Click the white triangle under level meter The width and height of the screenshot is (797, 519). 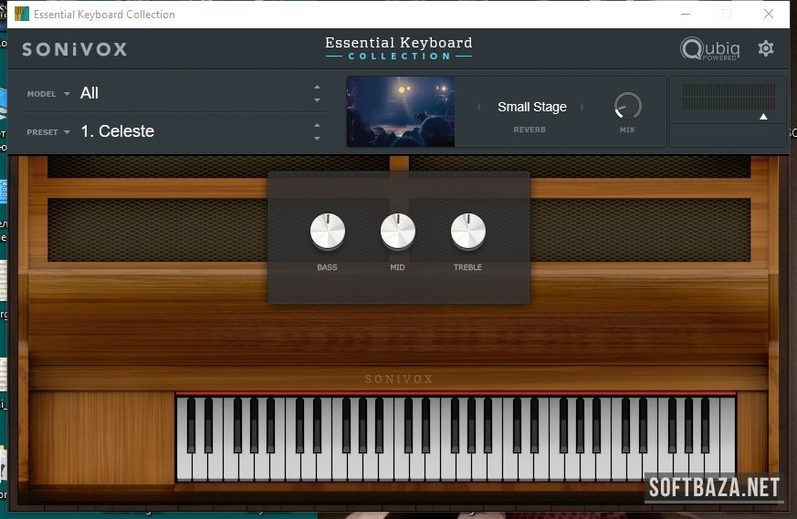pos(763,117)
